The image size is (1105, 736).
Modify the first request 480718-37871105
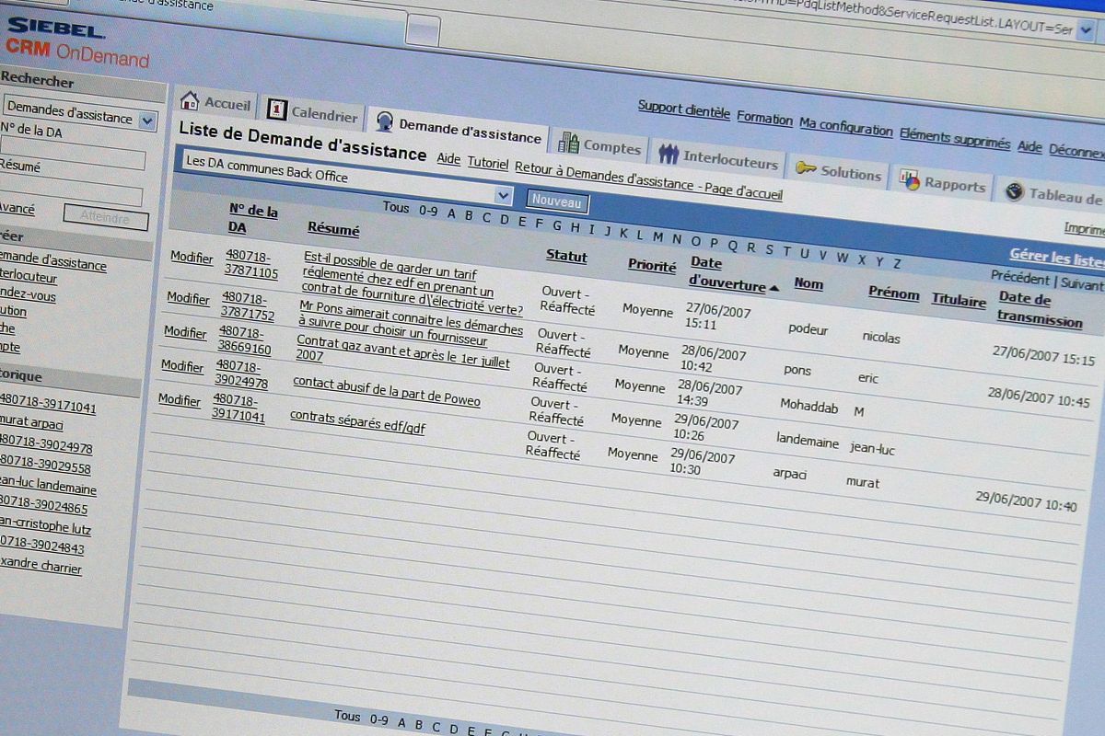[192, 259]
